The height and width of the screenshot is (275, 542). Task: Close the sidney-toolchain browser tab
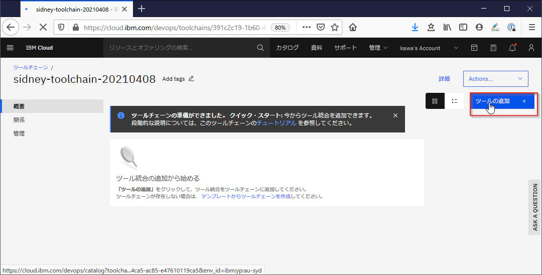click(124, 10)
